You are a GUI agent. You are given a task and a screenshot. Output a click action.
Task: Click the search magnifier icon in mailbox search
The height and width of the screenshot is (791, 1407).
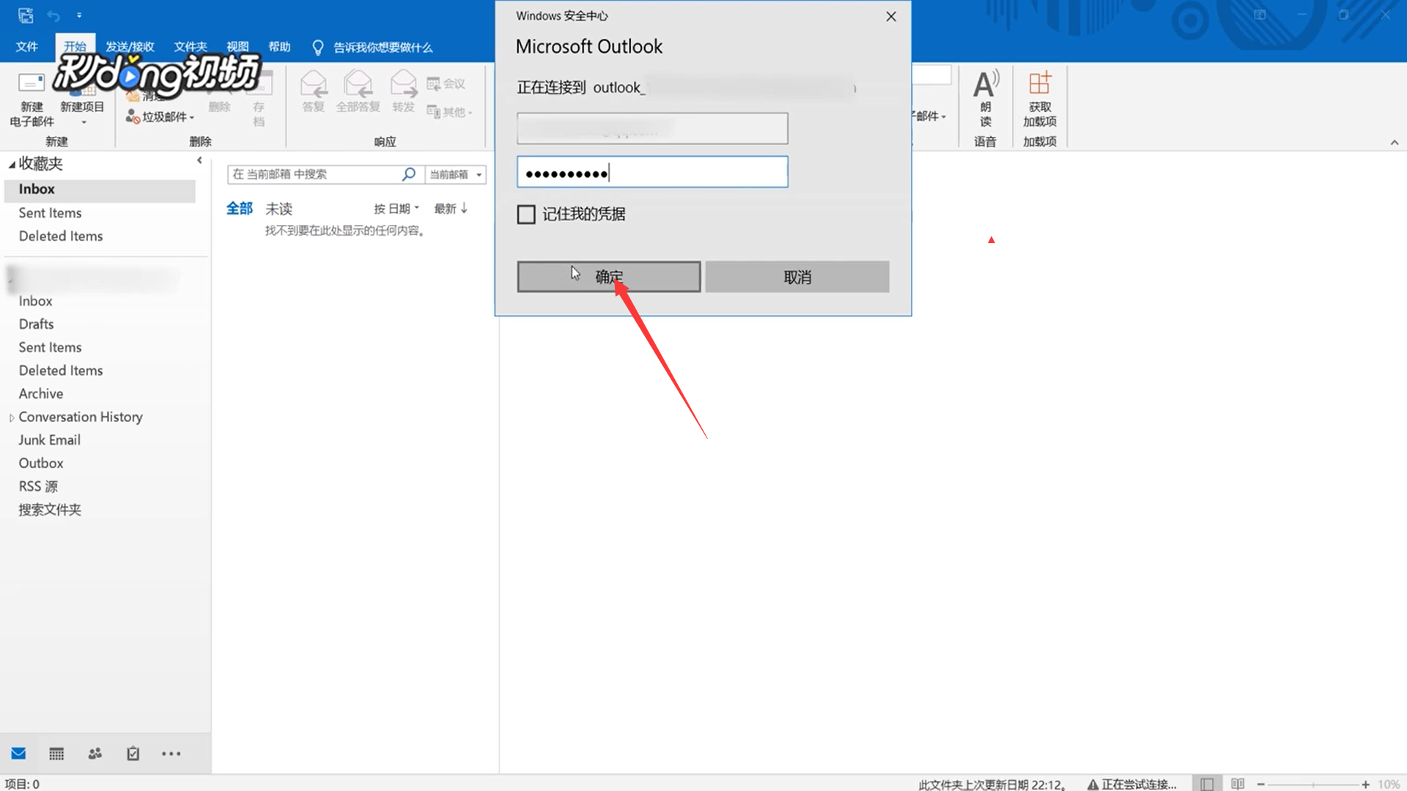click(x=409, y=174)
